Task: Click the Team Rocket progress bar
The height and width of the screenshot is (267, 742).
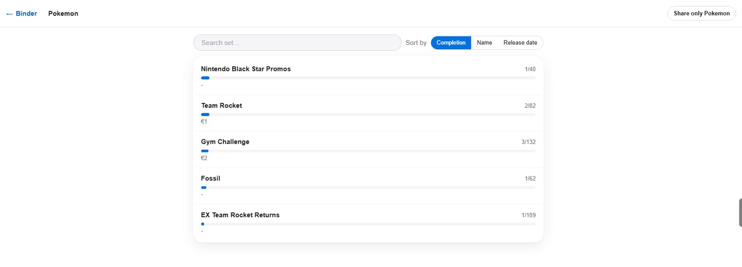Action: pyautogui.click(x=368, y=114)
